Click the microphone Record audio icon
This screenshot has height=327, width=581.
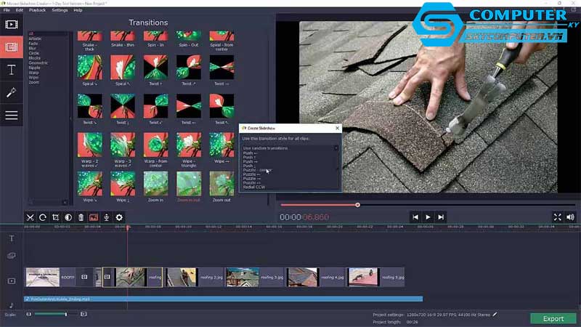106,217
